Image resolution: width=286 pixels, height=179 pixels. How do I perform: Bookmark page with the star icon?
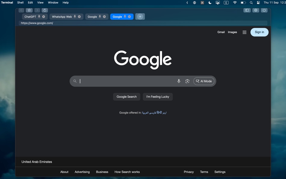pos(29,10)
